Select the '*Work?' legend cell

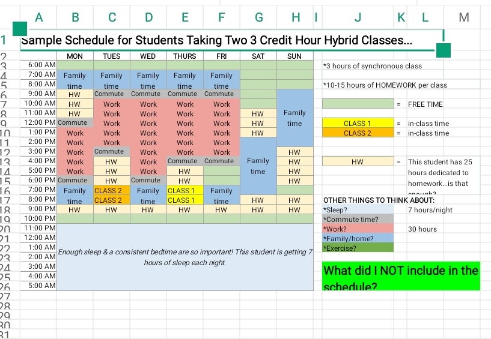pyautogui.click(x=358, y=229)
